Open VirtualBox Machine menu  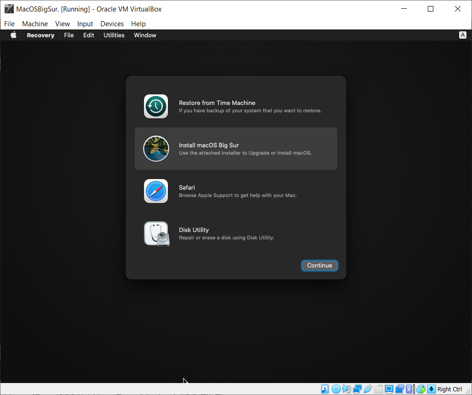[x=35, y=24]
